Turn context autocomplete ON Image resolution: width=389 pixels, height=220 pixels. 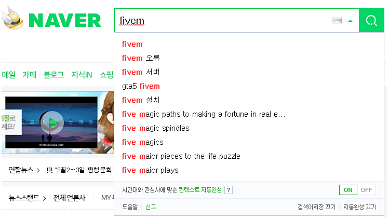click(348, 190)
